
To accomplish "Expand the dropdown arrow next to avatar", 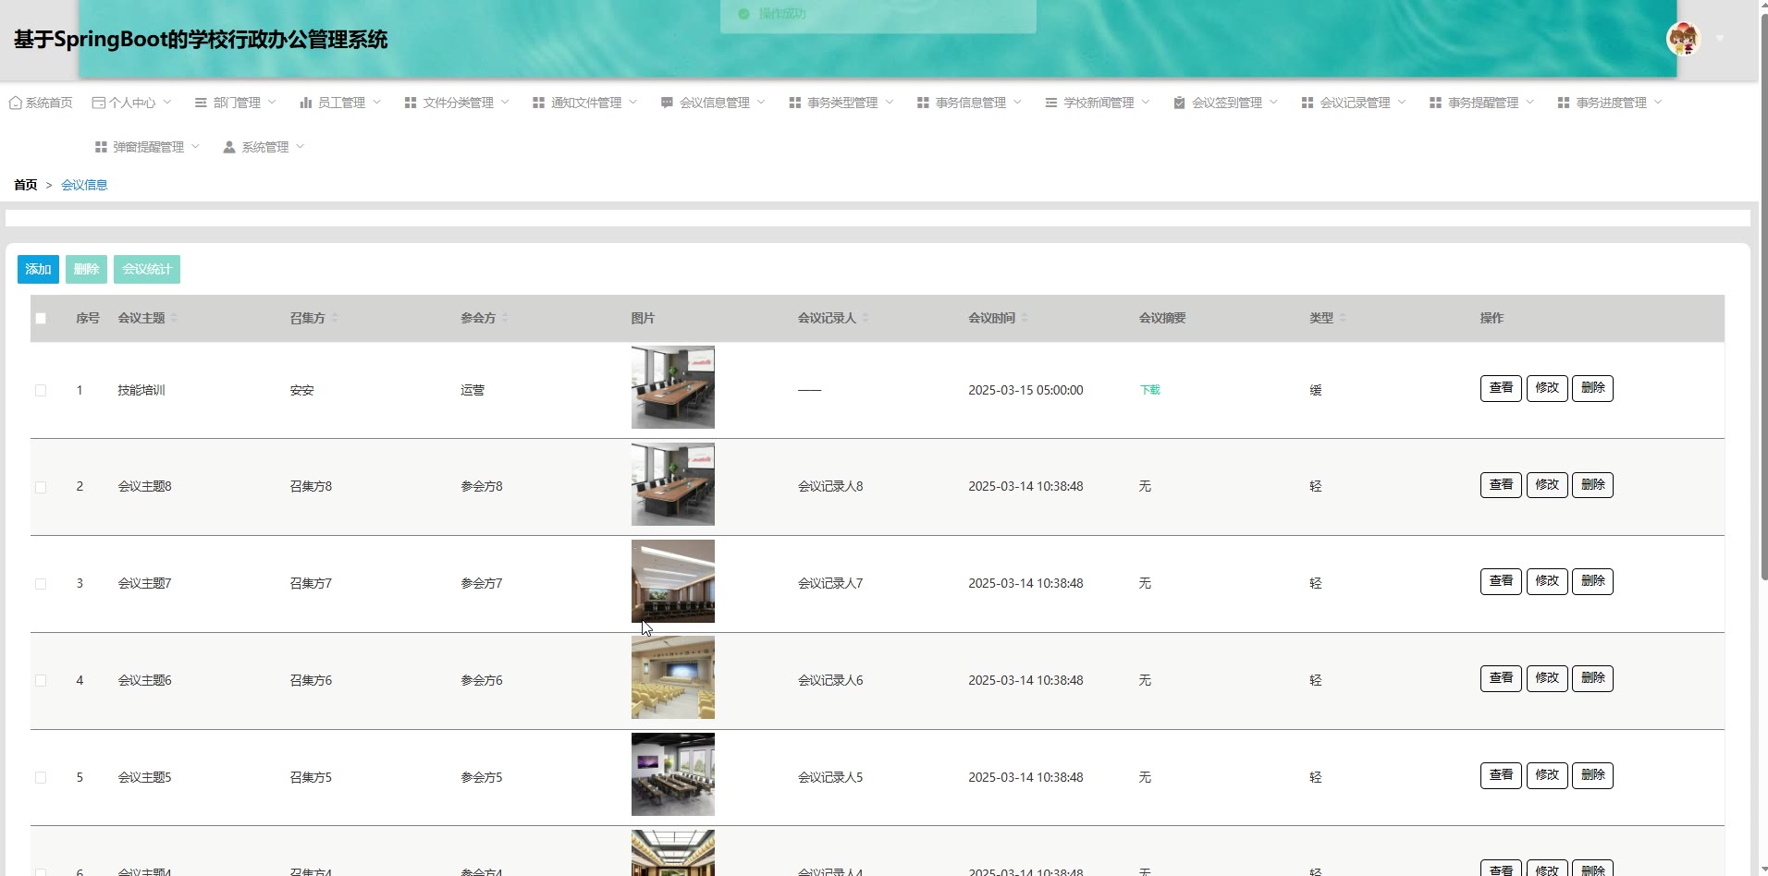I will coord(1720,39).
